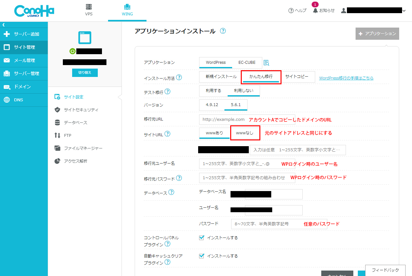The height and width of the screenshot is (276, 412).
Task: Select かんたん移行 install method
Action: coord(261,77)
